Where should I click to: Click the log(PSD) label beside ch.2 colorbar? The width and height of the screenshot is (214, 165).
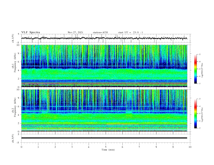pyautogui.click(x=202, y=115)
